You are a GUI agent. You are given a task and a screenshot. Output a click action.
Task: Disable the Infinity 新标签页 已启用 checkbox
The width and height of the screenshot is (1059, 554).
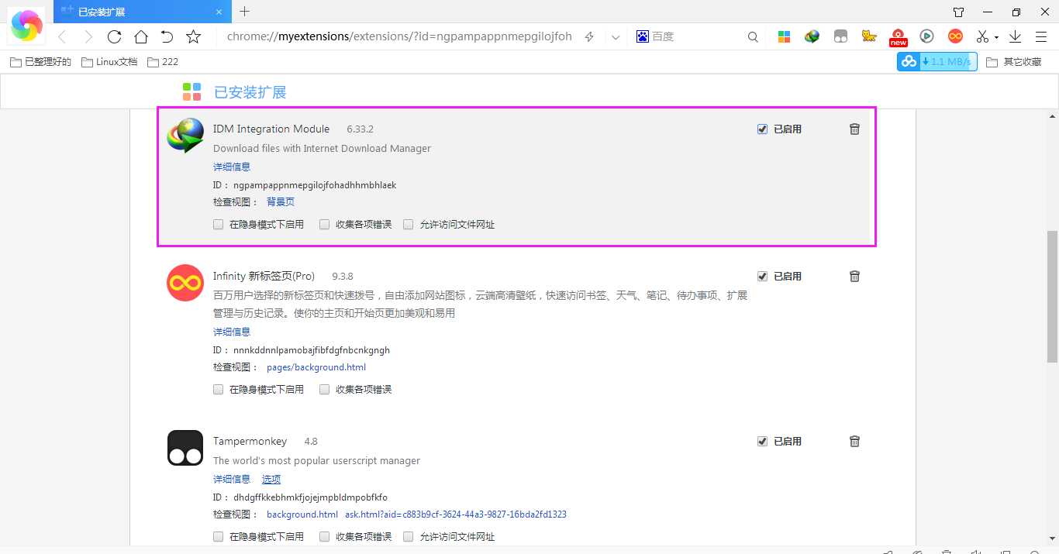tap(762, 277)
